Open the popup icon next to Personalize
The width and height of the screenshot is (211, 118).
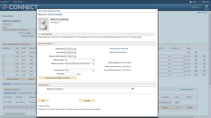(x=192, y=89)
